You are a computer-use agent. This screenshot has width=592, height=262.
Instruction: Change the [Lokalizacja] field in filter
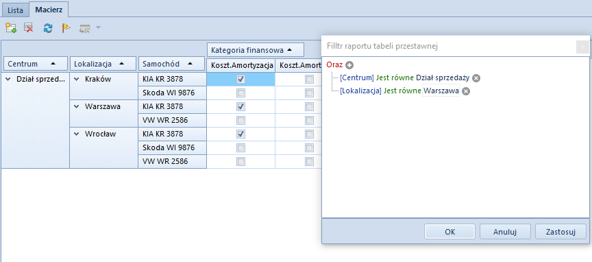tap(360, 91)
